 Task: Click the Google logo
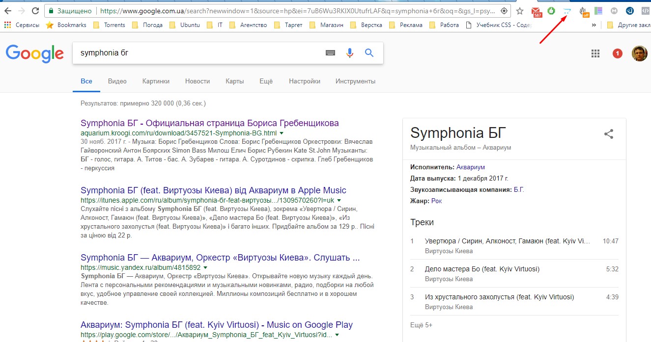point(34,53)
